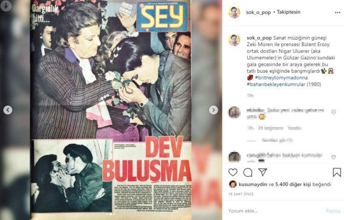Save the post with the bookmark icon

[x=337, y=172]
